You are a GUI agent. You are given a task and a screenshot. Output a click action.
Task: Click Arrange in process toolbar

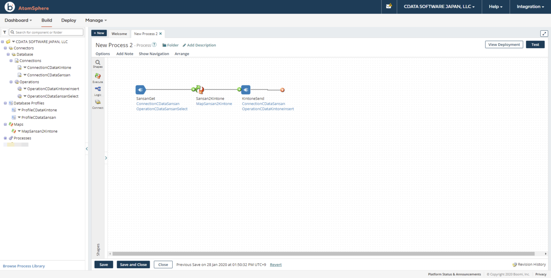tap(182, 54)
